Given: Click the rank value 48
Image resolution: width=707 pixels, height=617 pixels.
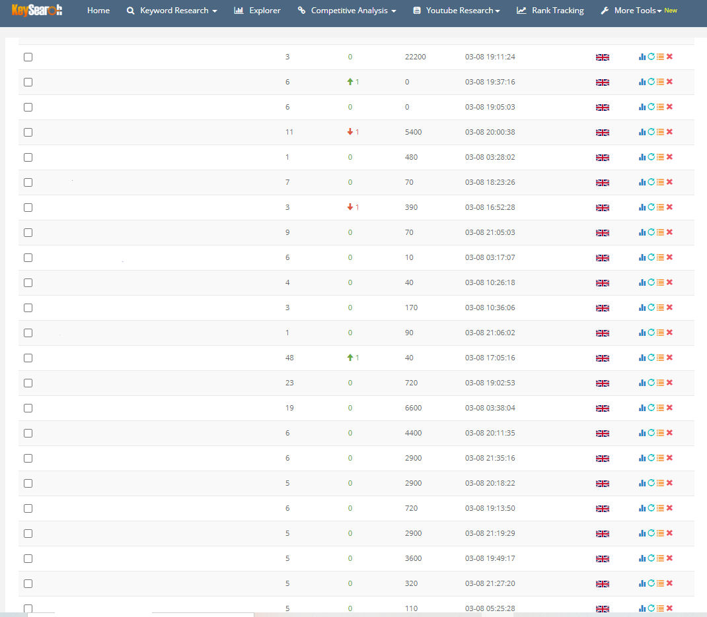Looking at the screenshot, I should (x=289, y=358).
